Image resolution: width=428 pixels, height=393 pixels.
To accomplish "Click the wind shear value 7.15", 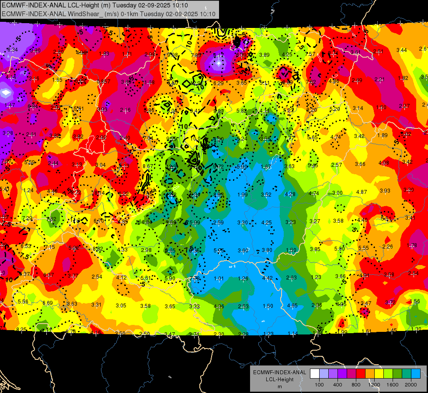I will tap(49, 247).
